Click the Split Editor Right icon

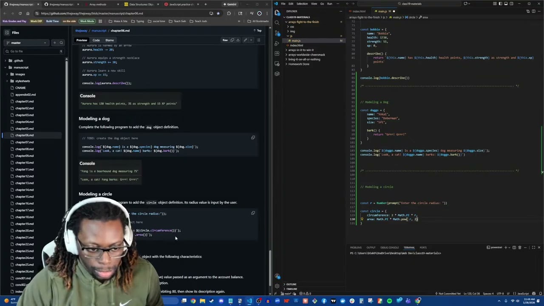coord(533,11)
